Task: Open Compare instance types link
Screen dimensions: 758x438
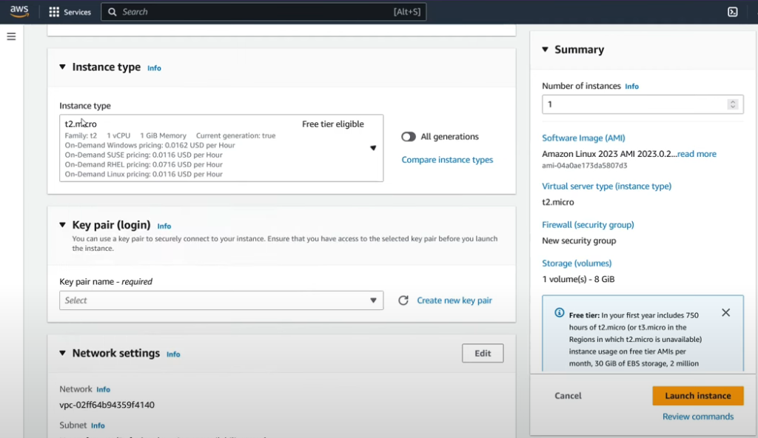Action: pos(447,160)
